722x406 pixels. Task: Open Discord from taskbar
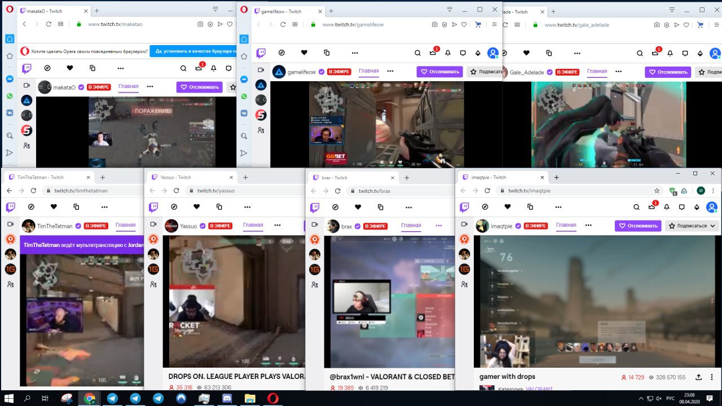coord(227,398)
